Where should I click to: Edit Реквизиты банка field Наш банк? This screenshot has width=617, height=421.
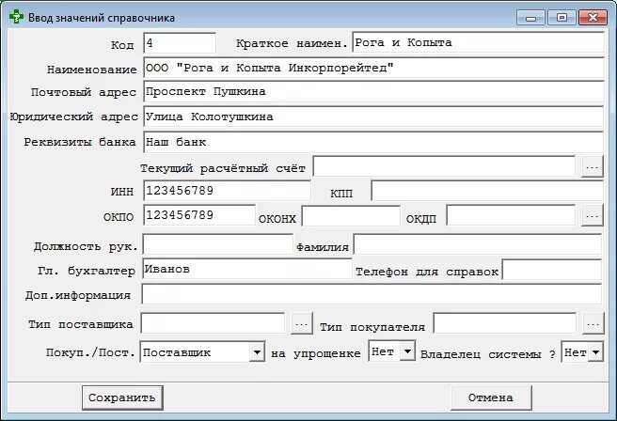(x=373, y=142)
